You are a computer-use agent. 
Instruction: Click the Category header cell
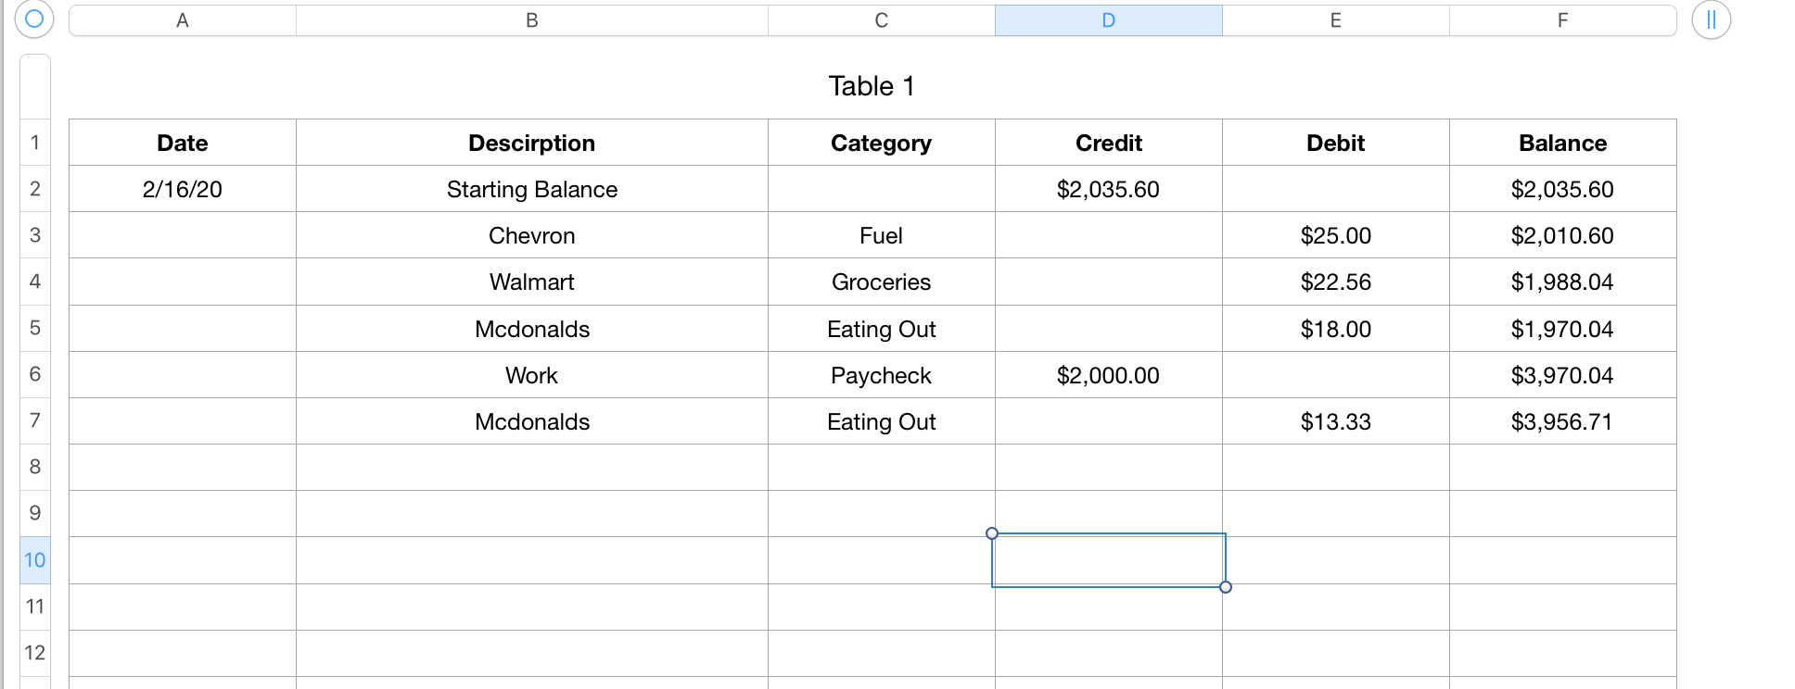pyautogui.click(x=881, y=144)
